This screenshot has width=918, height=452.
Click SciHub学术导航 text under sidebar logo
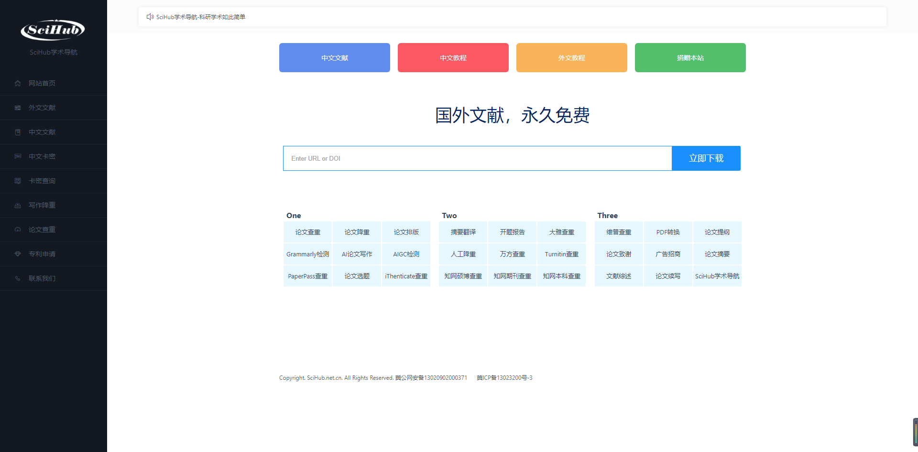54,52
